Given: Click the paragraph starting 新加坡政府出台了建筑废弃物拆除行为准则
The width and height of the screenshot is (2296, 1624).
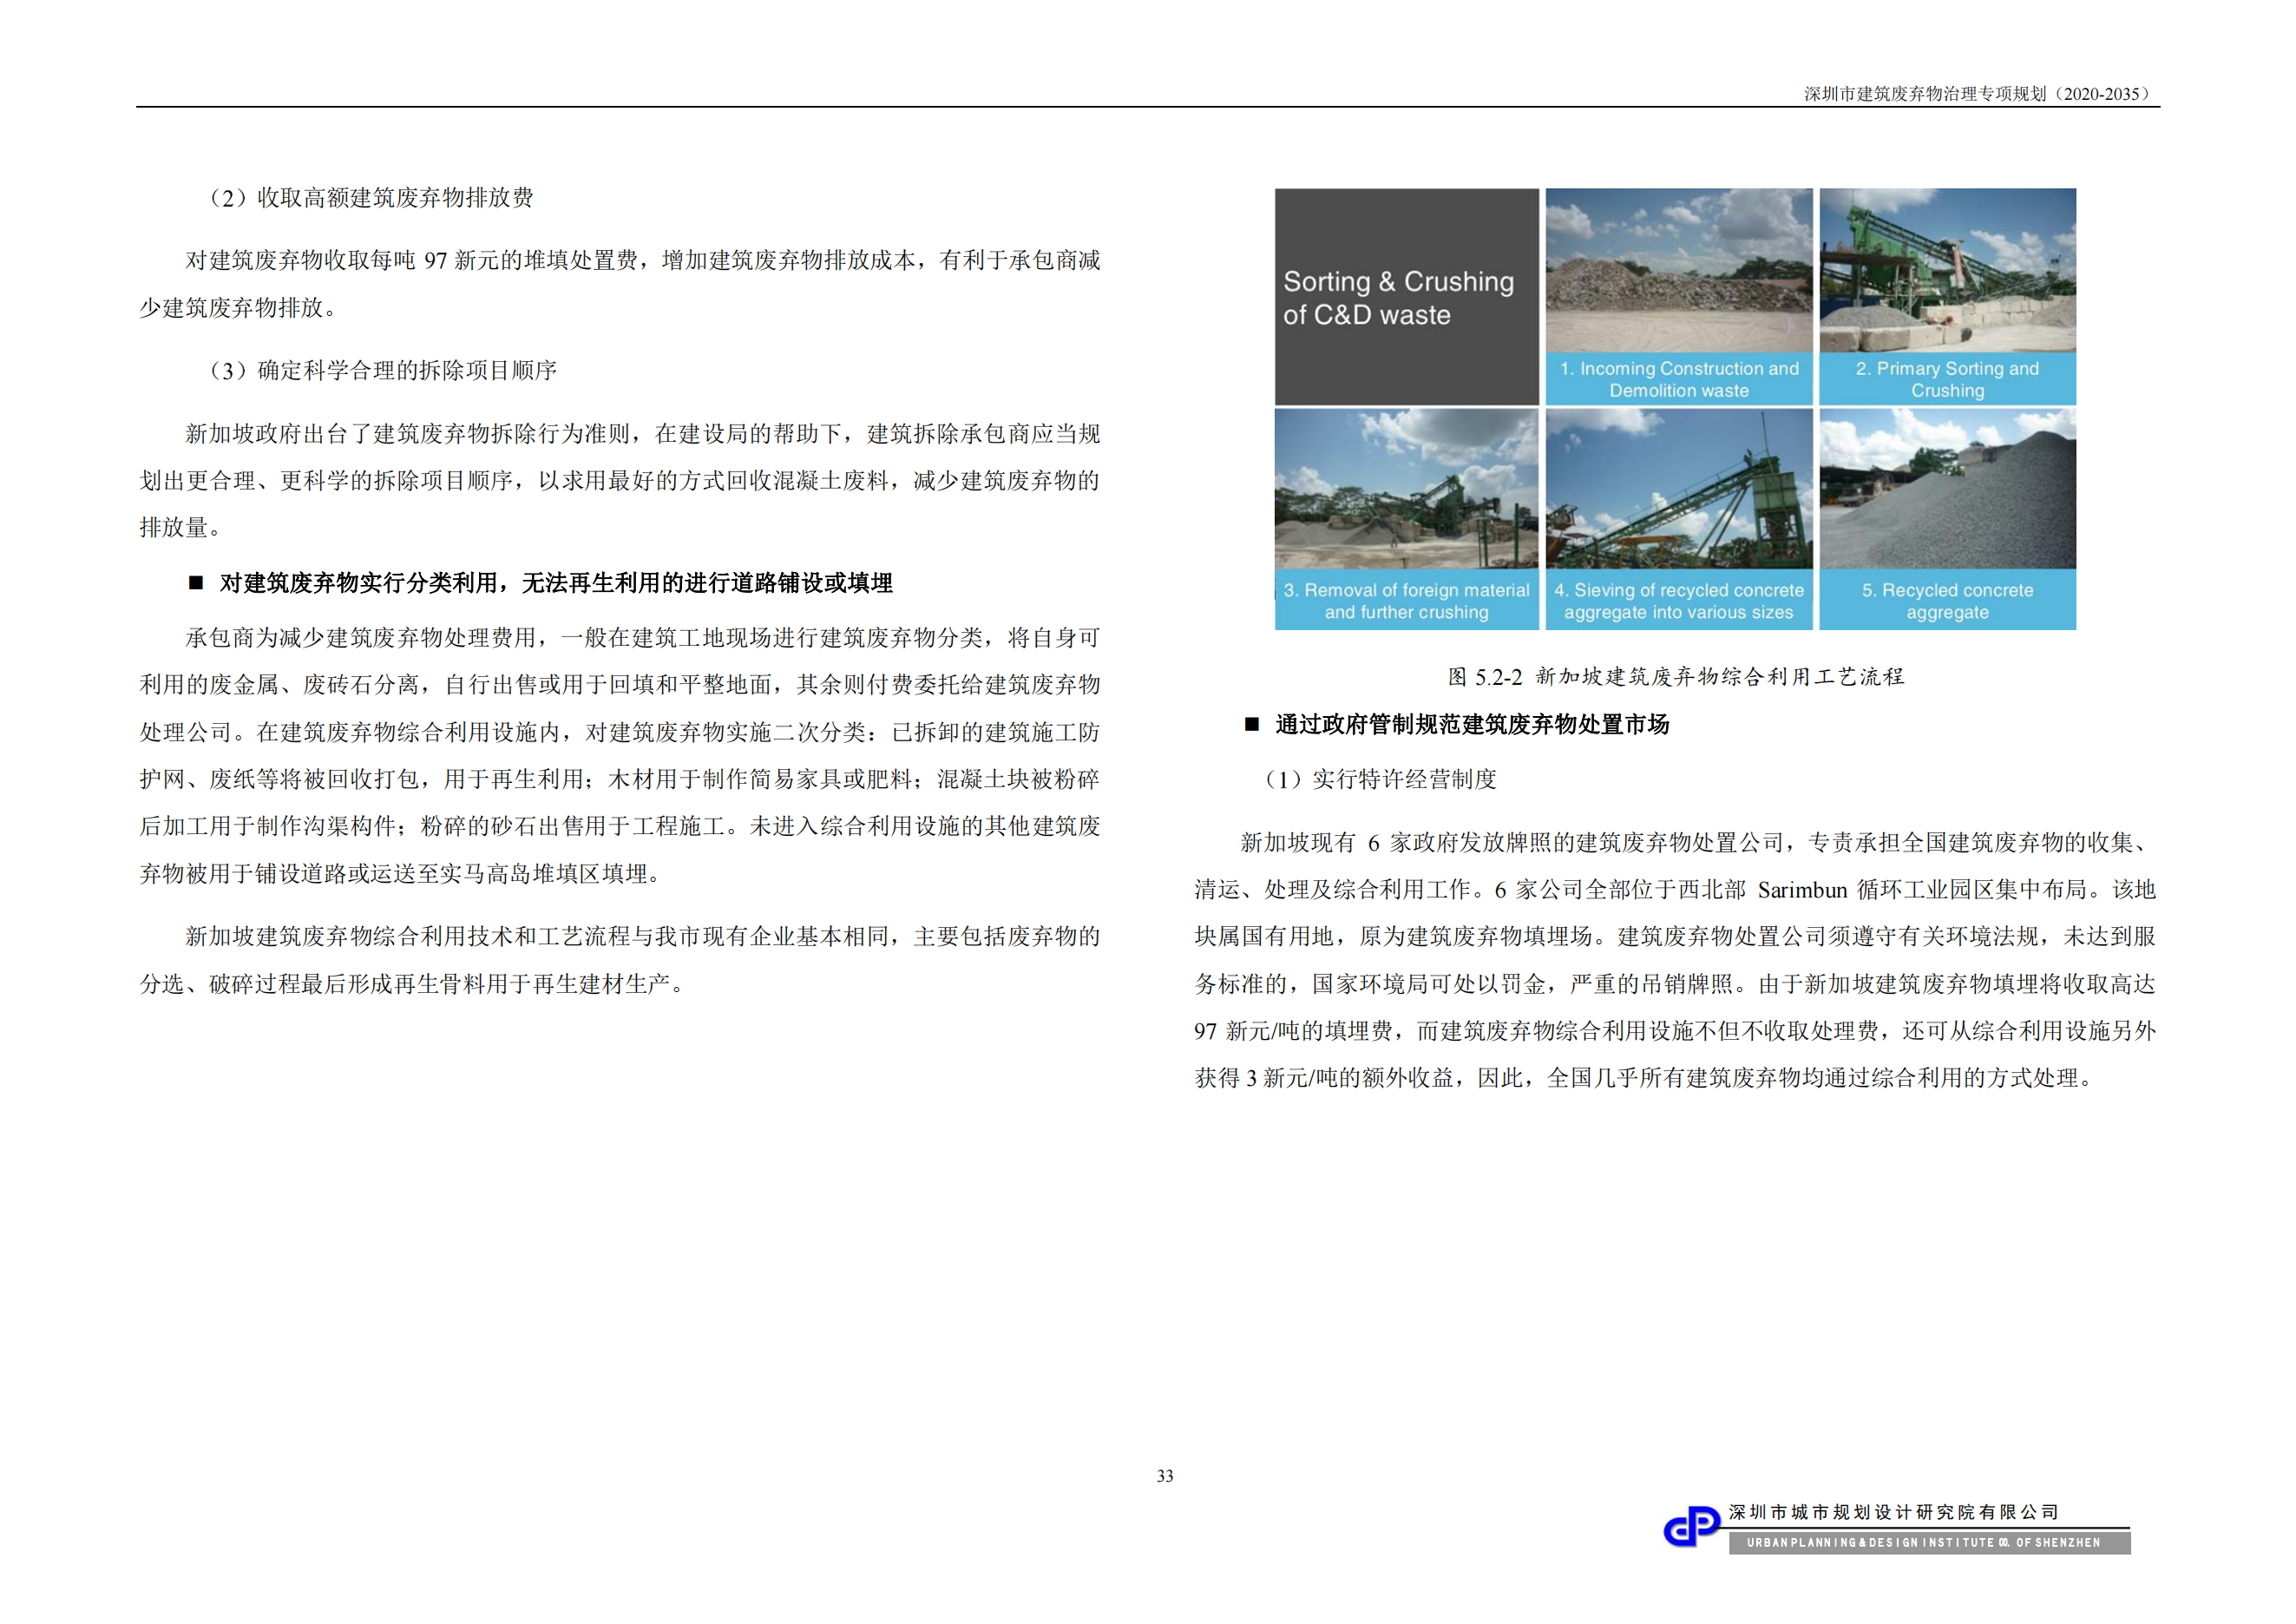Looking at the screenshot, I should tap(620, 481).
